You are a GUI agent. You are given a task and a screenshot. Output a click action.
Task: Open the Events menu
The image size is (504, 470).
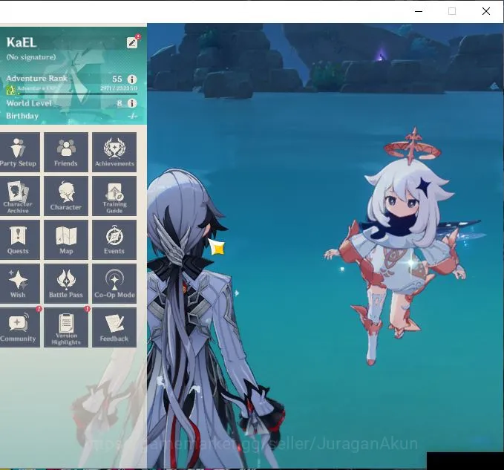114,240
